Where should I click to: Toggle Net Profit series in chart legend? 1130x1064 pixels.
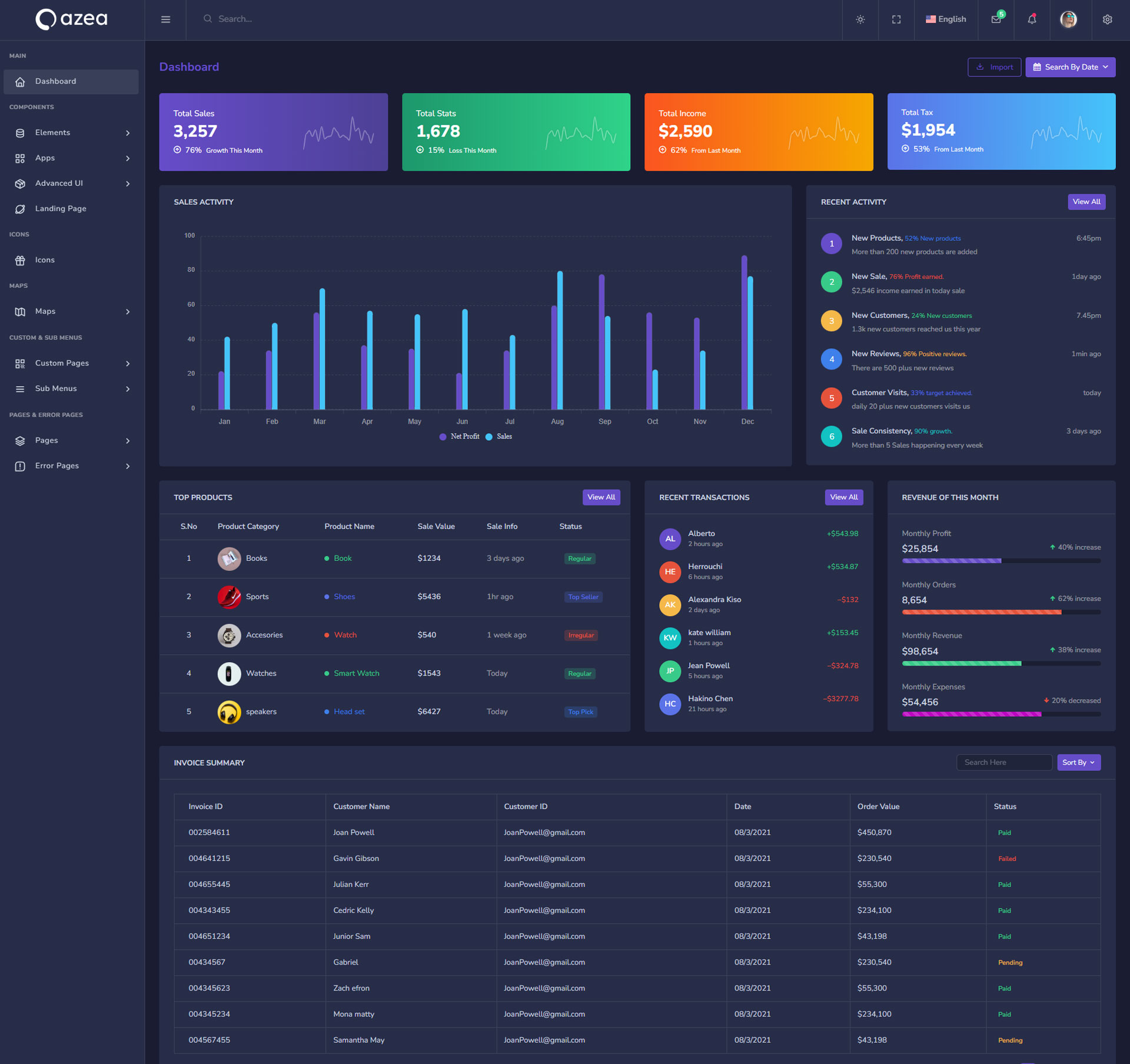coord(459,437)
